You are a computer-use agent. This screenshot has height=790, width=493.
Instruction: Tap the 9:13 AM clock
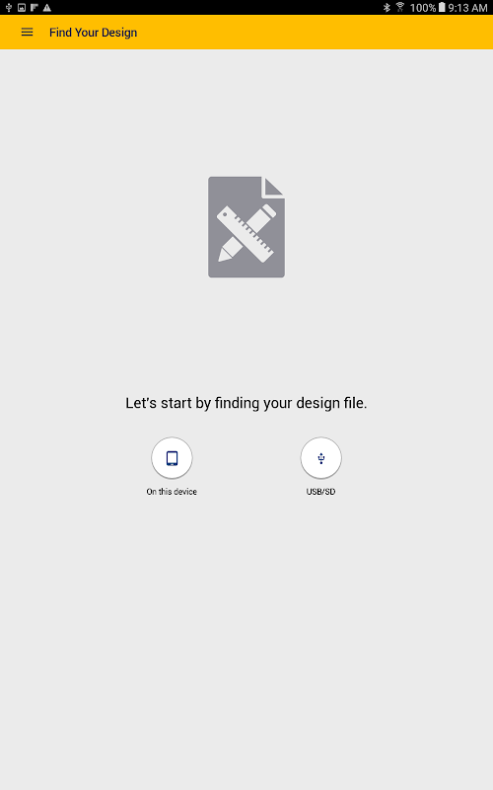[467, 8]
